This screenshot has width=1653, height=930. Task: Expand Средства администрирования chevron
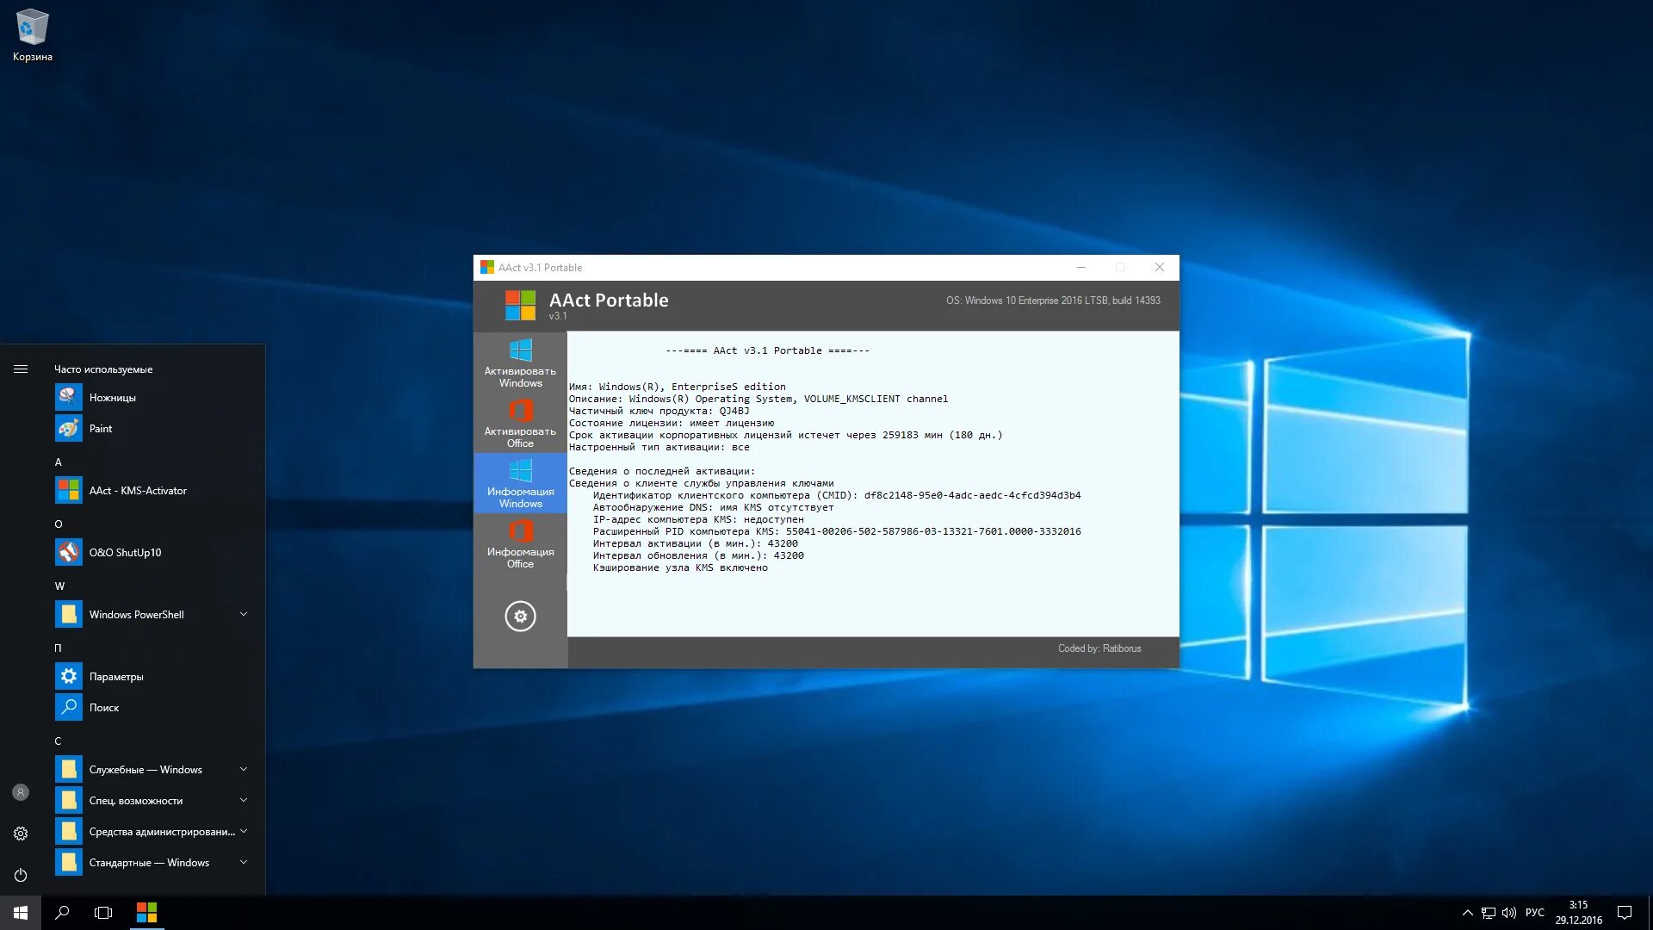tap(244, 832)
